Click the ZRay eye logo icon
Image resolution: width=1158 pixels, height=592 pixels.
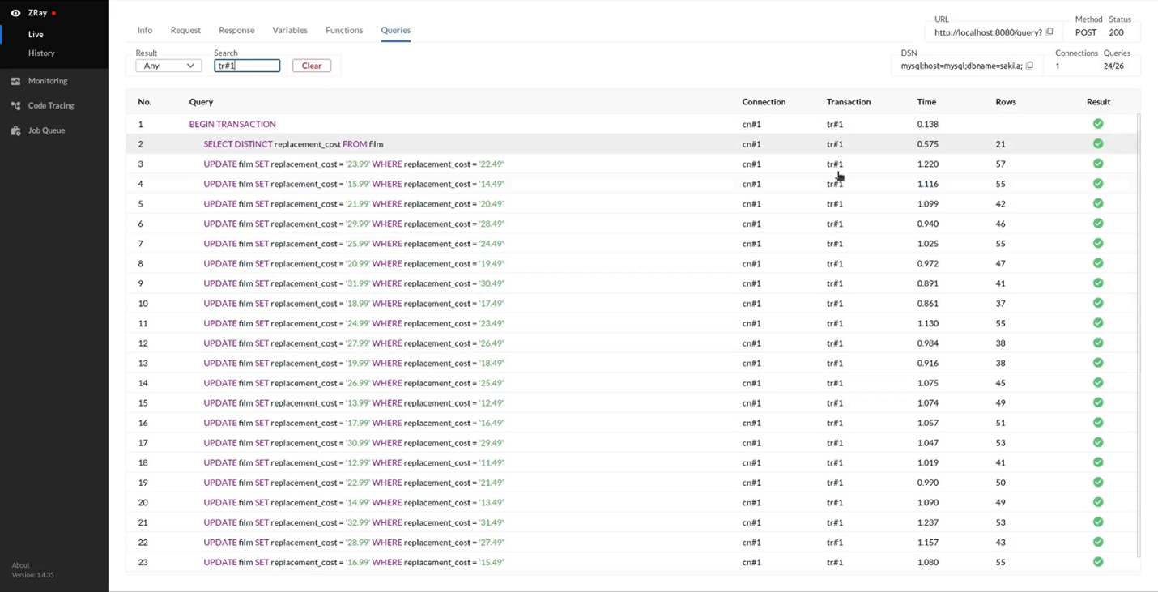[15, 12]
